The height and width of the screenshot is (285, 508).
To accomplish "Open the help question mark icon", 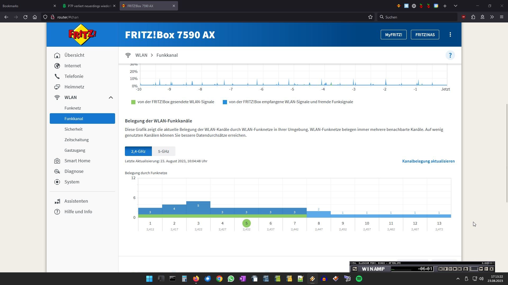I will (450, 55).
